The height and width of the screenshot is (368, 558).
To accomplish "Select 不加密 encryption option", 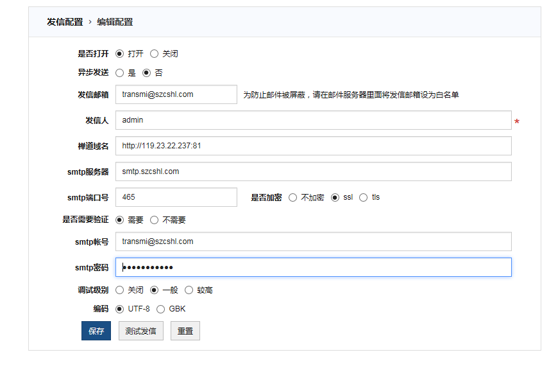I will [x=292, y=198].
